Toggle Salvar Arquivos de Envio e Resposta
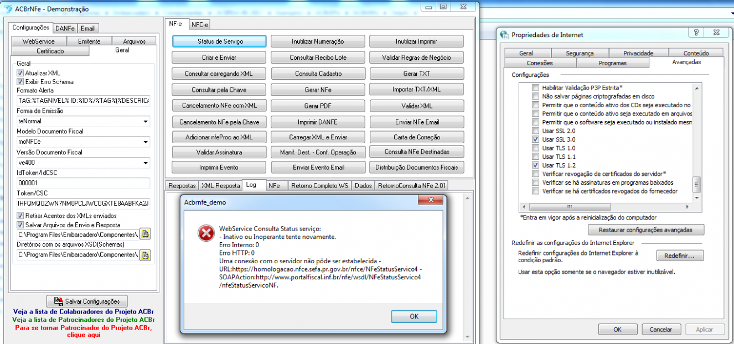734x344 pixels. [20, 225]
